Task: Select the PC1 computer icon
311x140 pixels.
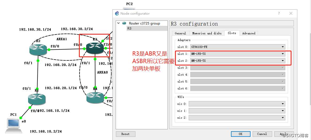Action: (x=14, y=126)
